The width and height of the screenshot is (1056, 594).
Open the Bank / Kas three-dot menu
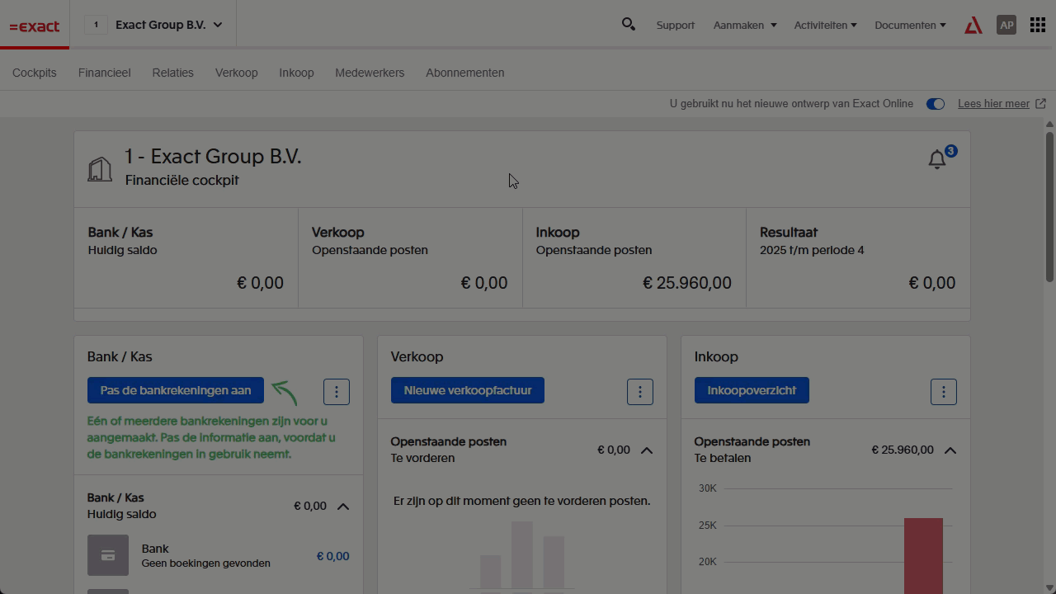pos(337,392)
